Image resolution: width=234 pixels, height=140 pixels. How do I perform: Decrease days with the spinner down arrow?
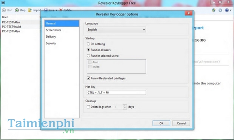click(x=125, y=108)
